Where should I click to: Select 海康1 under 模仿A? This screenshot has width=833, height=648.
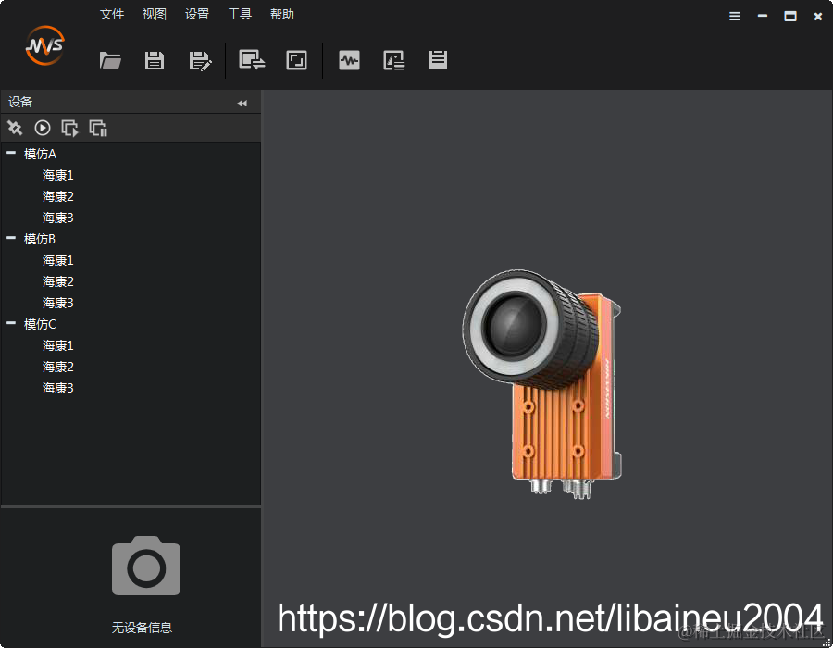point(58,175)
